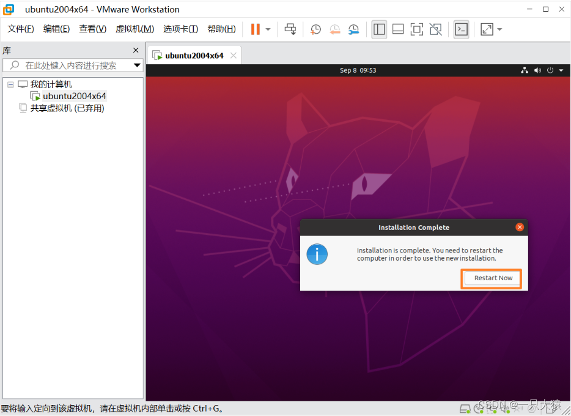Close the ubuntu2004x64 tab
This screenshot has width=571, height=416.
[234, 56]
